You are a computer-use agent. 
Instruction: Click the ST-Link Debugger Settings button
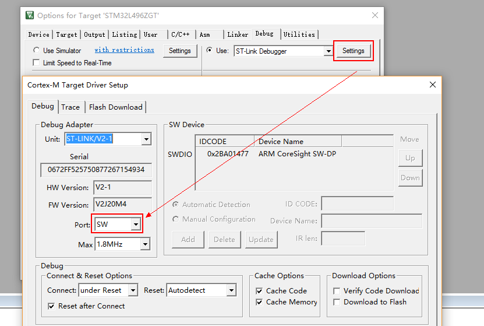point(353,51)
